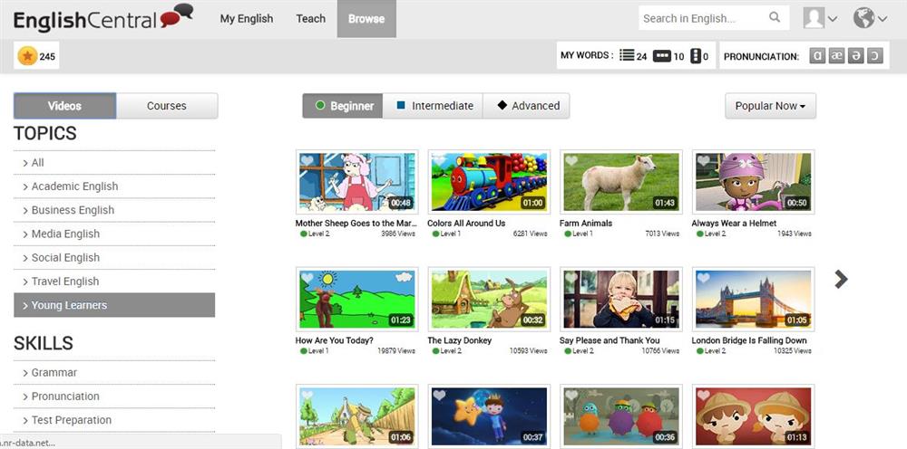Screen dimensions: 907x449
Task: Play the London Bridge Is Falling Down video
Action: 753,299
